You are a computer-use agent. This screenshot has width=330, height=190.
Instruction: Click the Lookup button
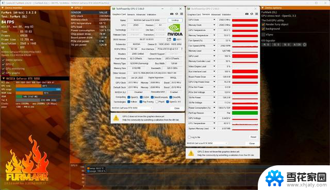pos(175,20)
